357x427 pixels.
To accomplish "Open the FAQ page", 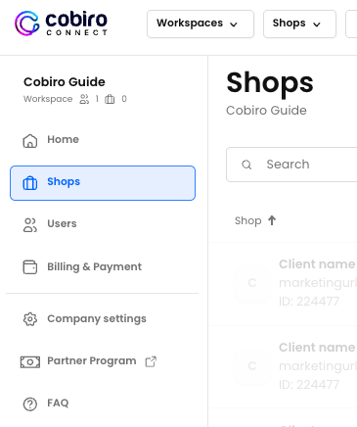I will coord(58,403).
